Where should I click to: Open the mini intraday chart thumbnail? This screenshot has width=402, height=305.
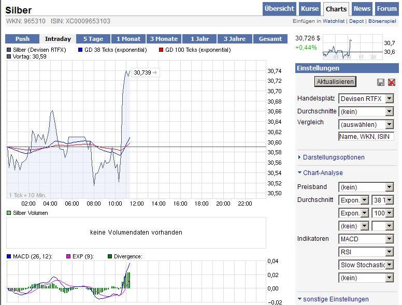352,48
